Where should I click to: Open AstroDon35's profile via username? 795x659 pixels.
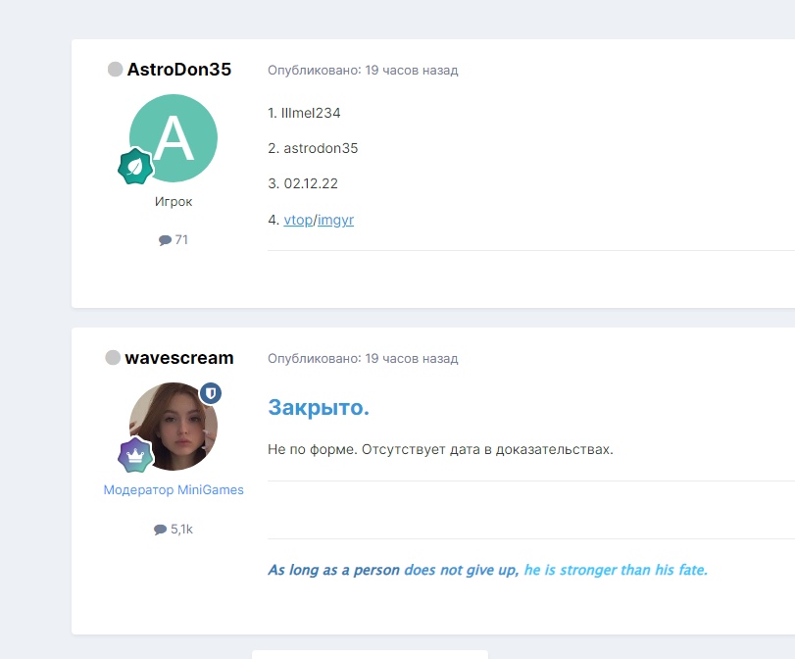178,70
